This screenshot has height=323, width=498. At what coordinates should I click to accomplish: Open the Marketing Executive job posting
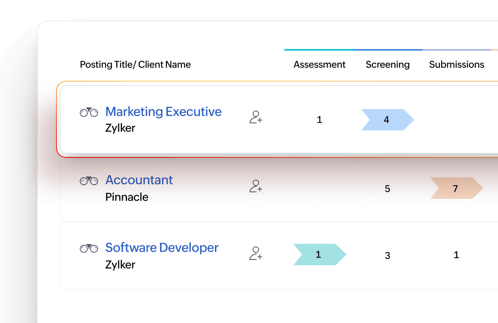pos(163,111)
